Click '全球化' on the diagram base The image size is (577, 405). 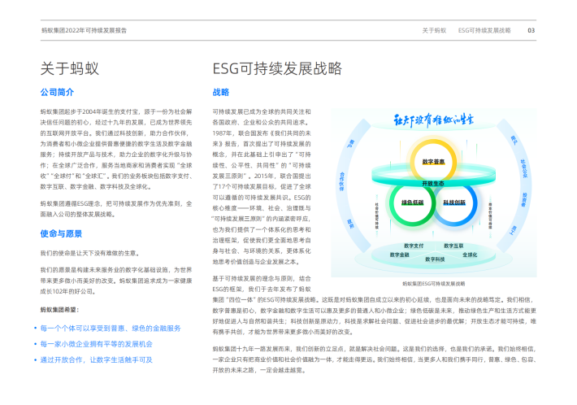(470, 255)
